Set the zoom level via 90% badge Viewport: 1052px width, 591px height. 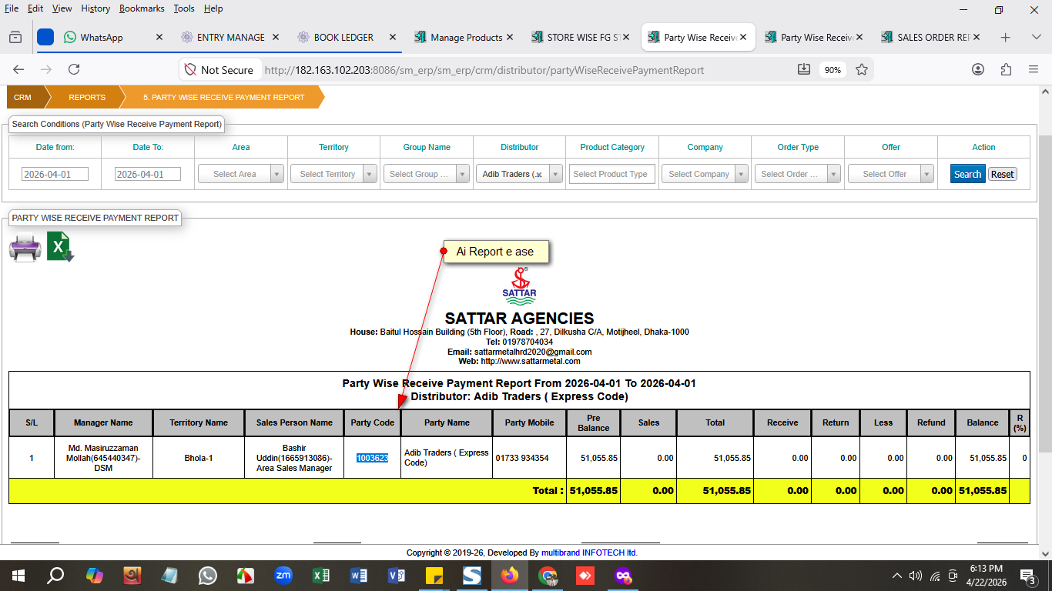point(833,69)
